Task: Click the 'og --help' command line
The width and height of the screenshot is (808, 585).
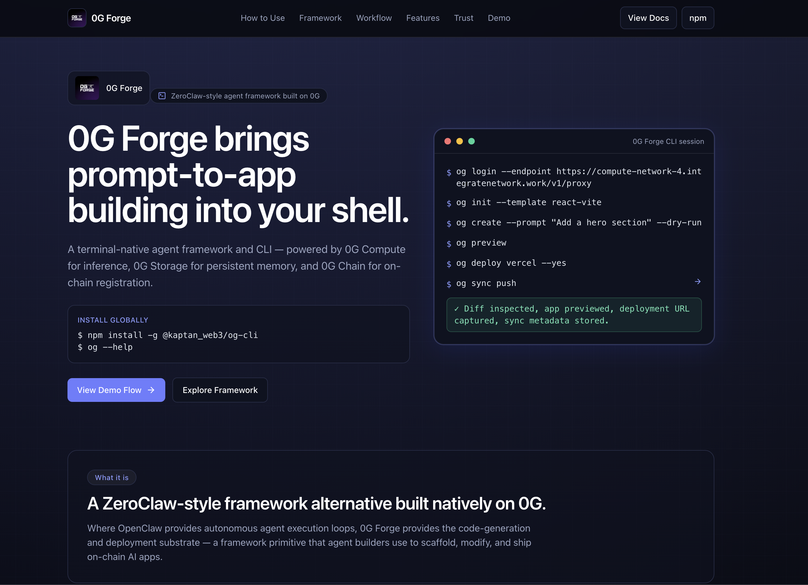Action: coord(105,347)
